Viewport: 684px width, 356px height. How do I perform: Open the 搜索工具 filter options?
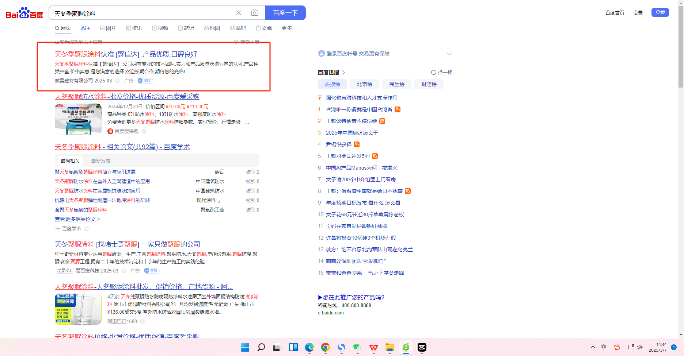[x=247, y=42]
